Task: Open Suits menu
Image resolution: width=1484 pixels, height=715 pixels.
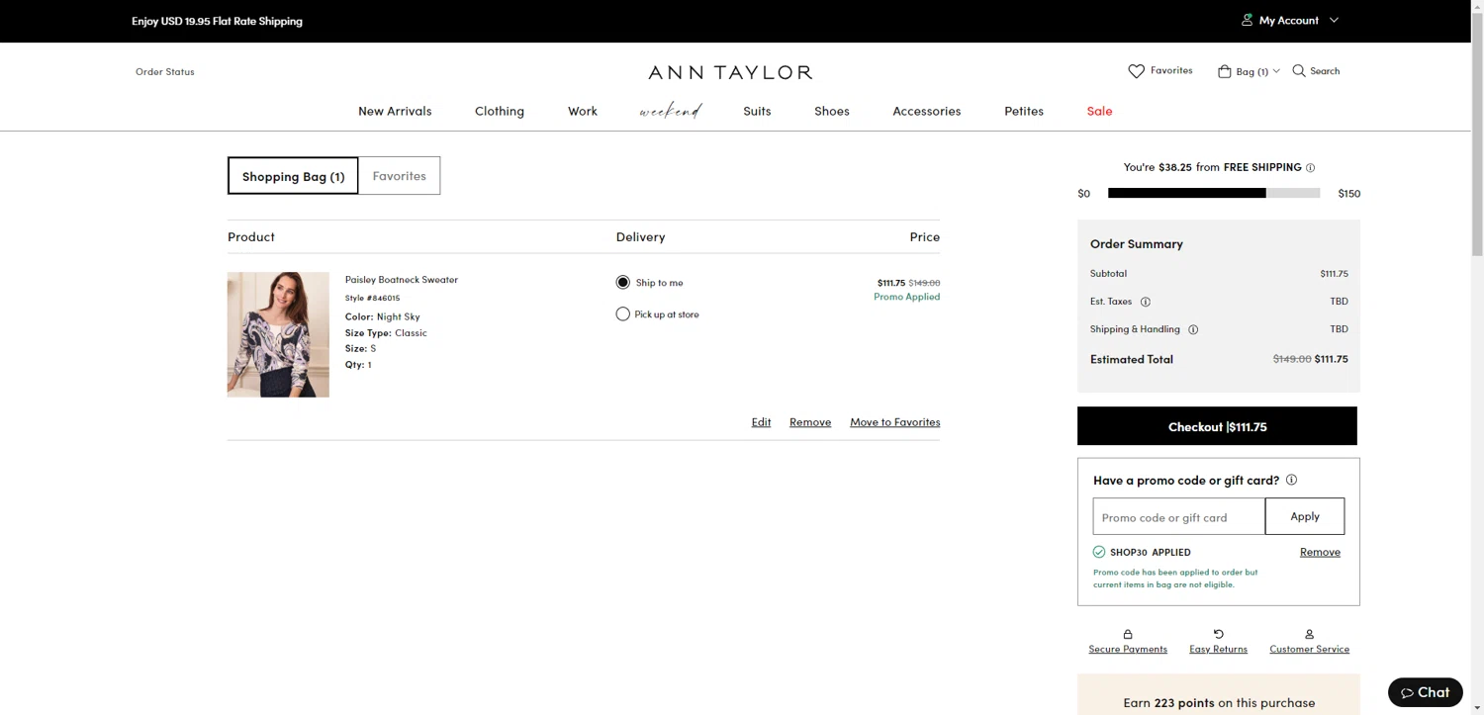Action: point(757,111)
